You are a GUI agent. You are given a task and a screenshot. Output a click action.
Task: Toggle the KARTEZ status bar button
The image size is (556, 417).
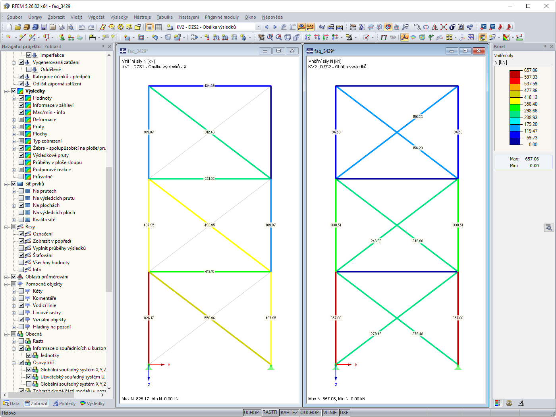tap(289, 413)
